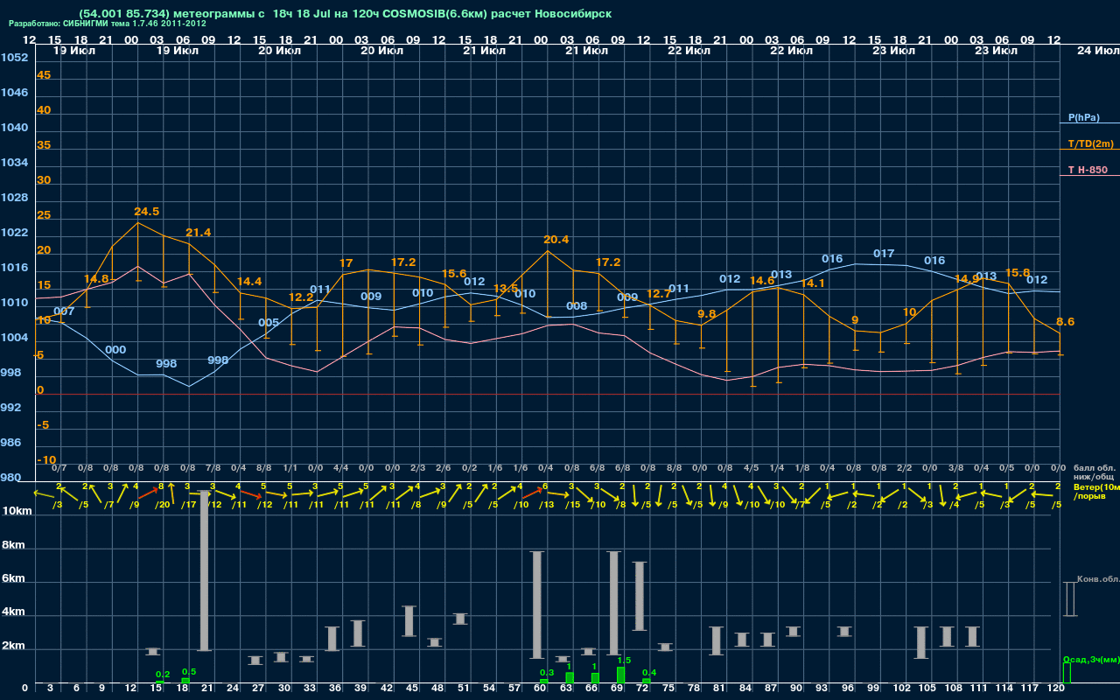
Task: Click the 0/7 cloud amount value
Action: [x=59, y=468]
